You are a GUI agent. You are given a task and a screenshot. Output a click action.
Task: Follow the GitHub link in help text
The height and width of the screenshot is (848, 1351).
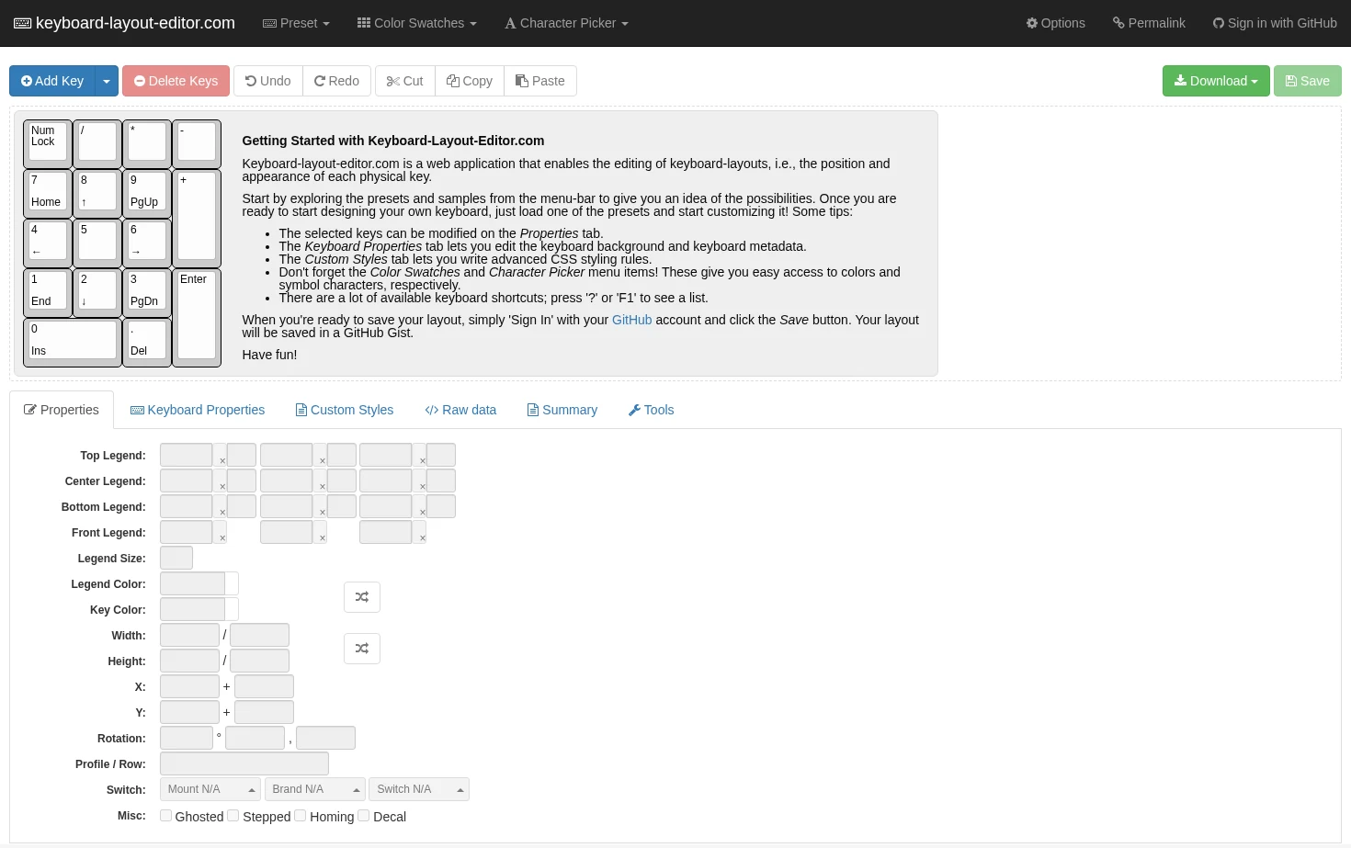click(631, 320)
